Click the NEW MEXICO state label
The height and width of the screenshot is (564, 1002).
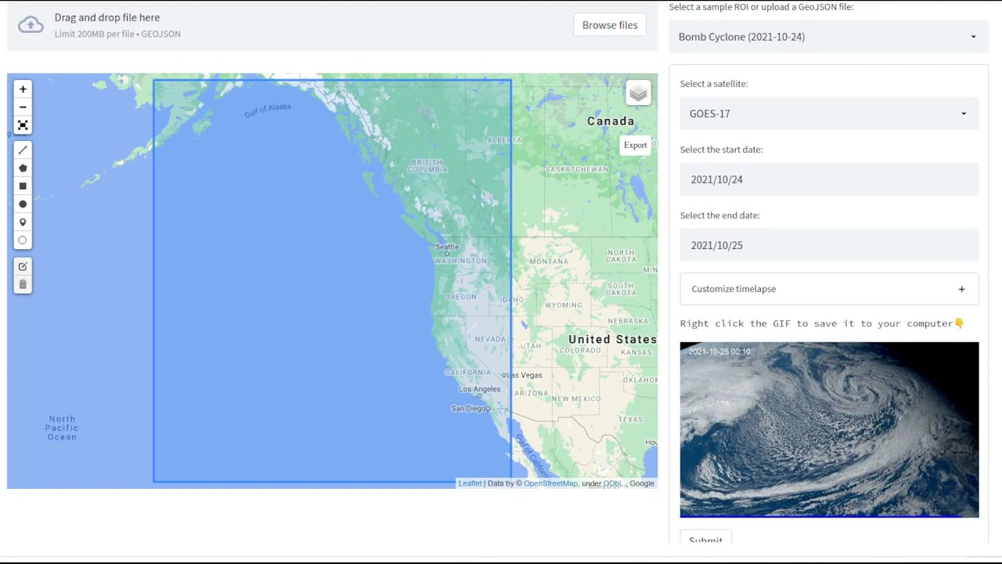click(576, 399)
